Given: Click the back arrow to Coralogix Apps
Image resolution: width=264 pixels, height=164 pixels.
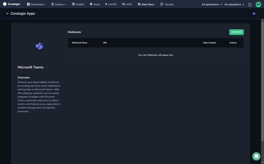Looking at the screenshot, I should (7, 13).
